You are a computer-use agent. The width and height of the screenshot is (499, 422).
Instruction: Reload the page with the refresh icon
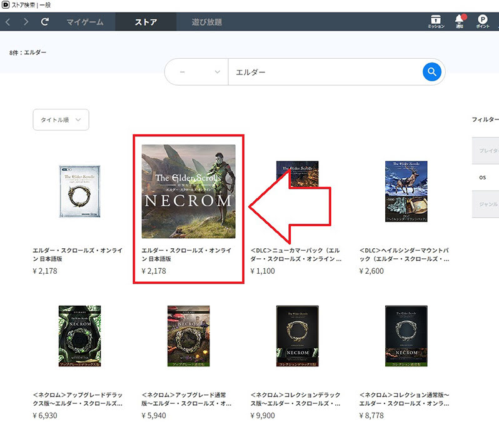[x=45, y=22]
